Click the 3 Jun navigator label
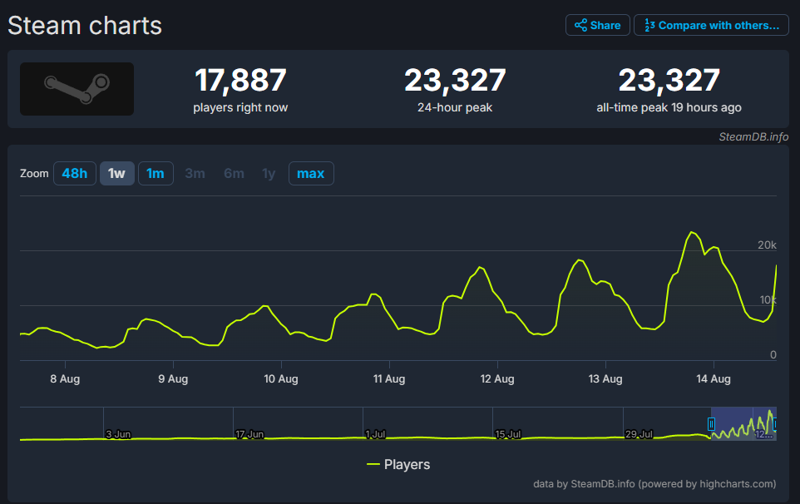 118,434
